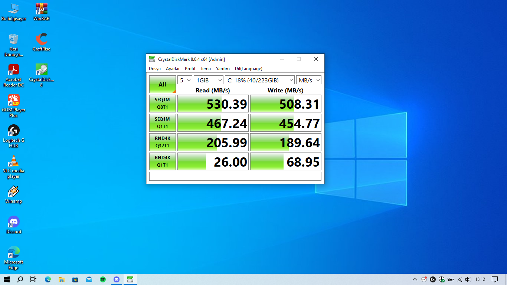Show hidden tray icons chevron

pyautogui.click(x=415, y=279)
